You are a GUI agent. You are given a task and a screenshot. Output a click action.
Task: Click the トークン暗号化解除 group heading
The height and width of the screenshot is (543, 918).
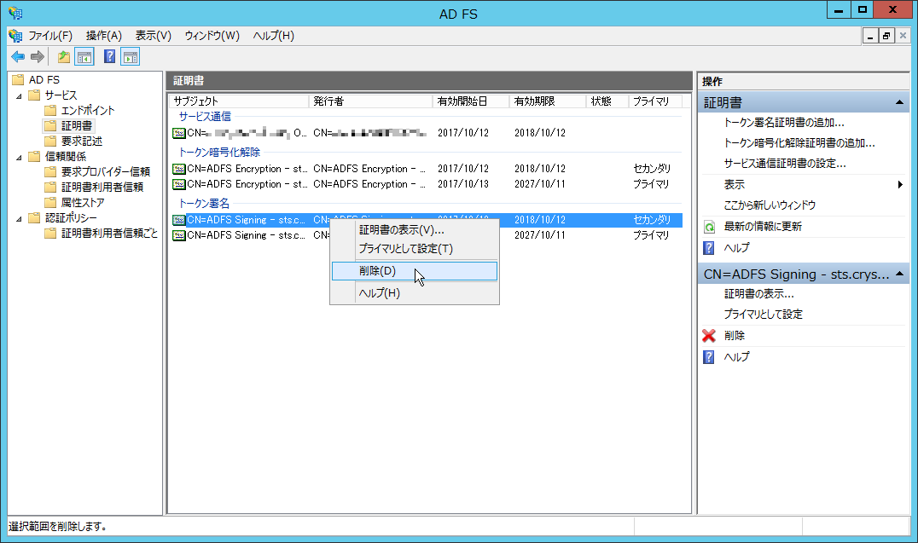click(219, 152)
